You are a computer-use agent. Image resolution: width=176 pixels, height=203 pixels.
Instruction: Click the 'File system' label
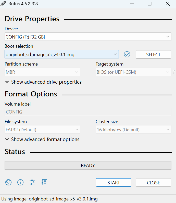pyautogui.click(x=16, y=122)
